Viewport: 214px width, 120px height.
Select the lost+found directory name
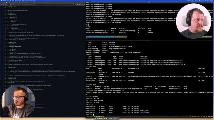point(144,113)
